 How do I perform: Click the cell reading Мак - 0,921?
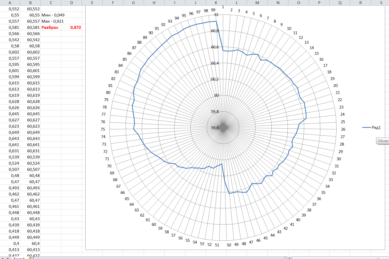point(52,21)
